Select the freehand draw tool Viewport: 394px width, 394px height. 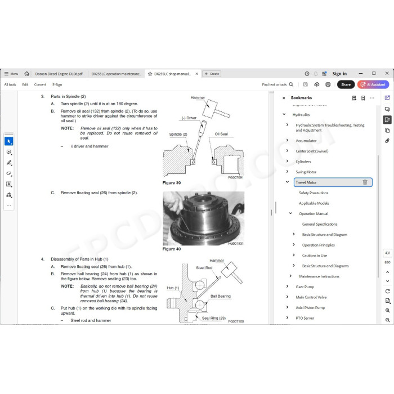[x=9, y=173]
